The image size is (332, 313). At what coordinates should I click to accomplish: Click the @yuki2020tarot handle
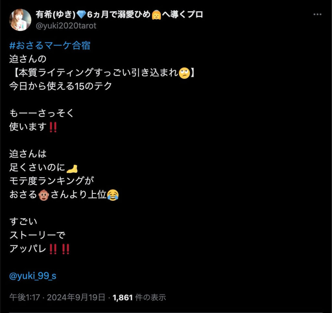click(x=66, y=26)
